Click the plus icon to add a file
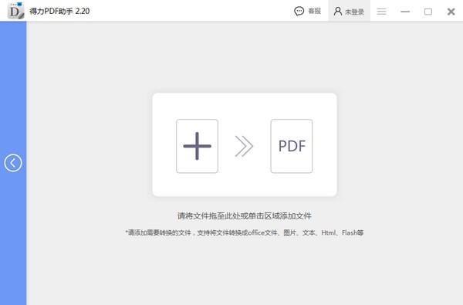Viewport: 463px width, 305px height. tap(197, 146)
